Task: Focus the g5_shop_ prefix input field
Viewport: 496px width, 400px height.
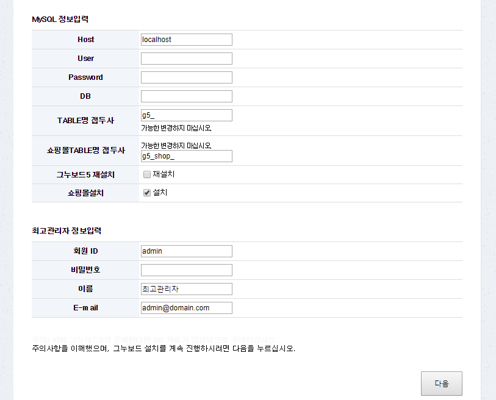Action: click(186, 156)
